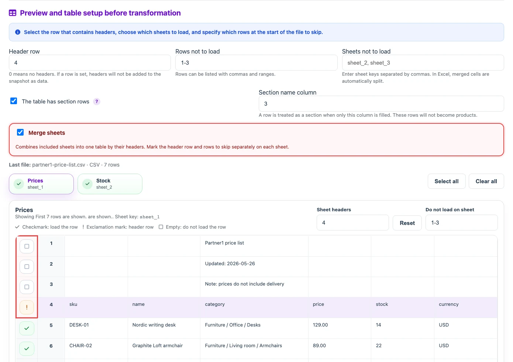Viewport: 513px width, 362px height.
Task: Focus the Sheet headers input field
Action: pyautogui.click(x=353, y=223)
